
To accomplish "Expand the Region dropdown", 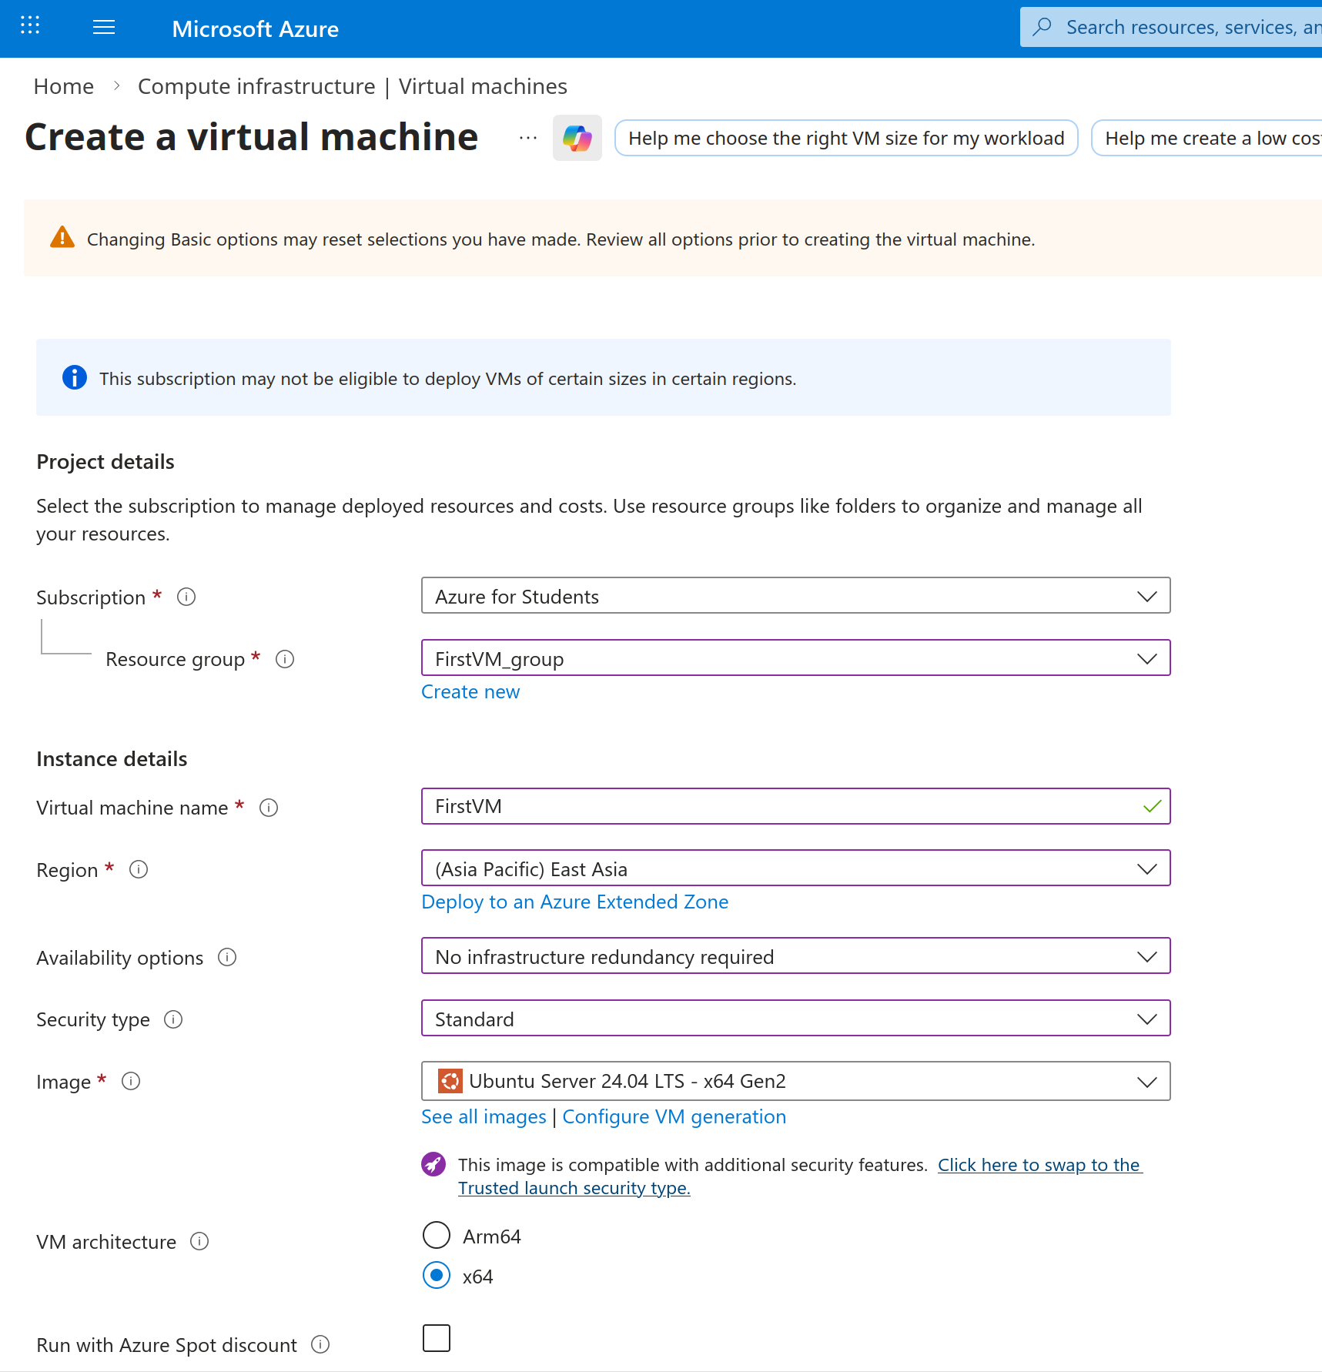I will coord(796,868).
